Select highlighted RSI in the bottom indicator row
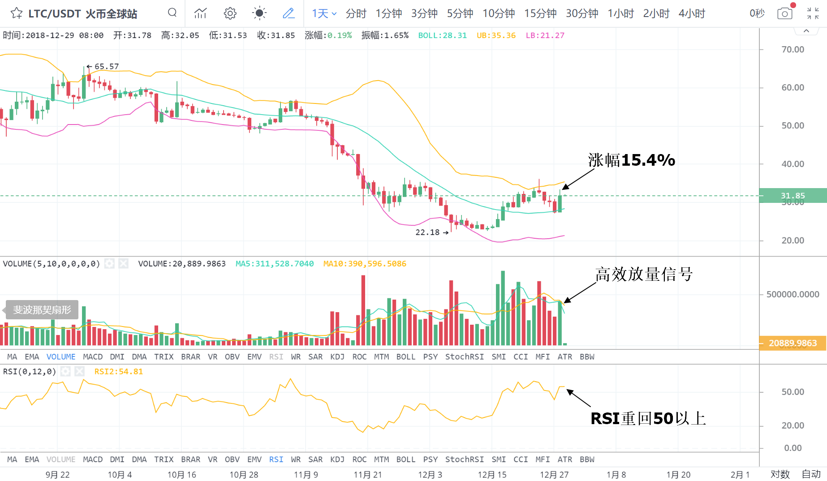The image size is (827, 481). click(276, 459)
